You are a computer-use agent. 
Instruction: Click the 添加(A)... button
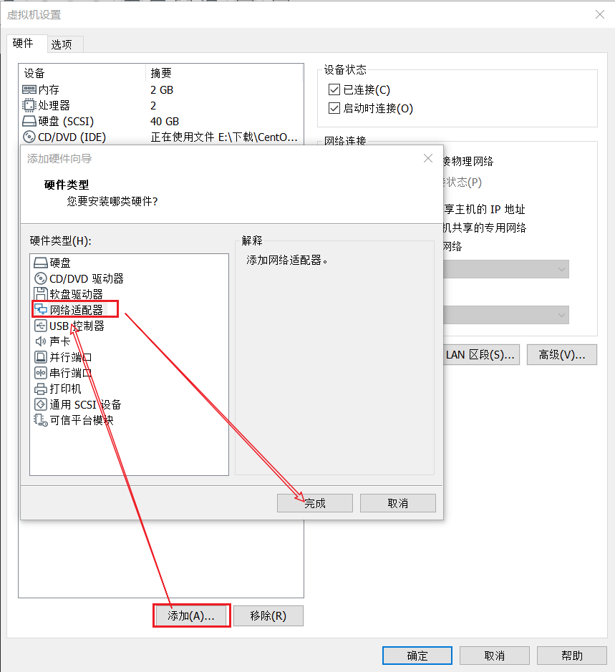coord(191,616)
